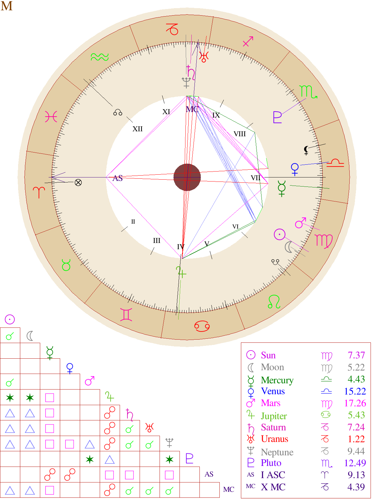Viewport: 374px width, 499px height.
Task: Click the Leo sign glyph on zodiac ring
Action: (274, 302)
